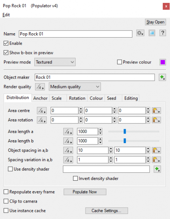170x219 pixels.
Task: Switch to the Rotation tab
Action: click(77, 98)
